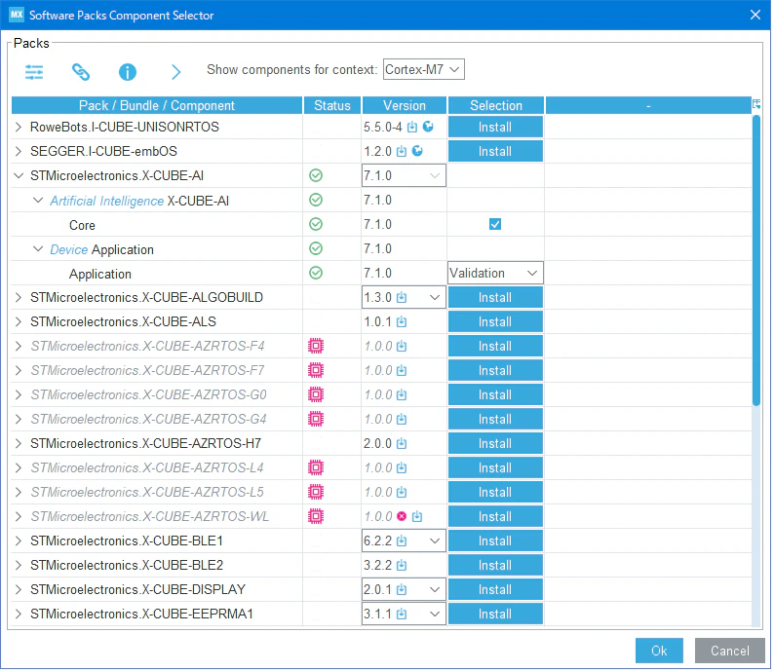774x671 pixels.
Task: Click pink chip status icon for AZRTOS-F7
Action: [x=316, y=370]
